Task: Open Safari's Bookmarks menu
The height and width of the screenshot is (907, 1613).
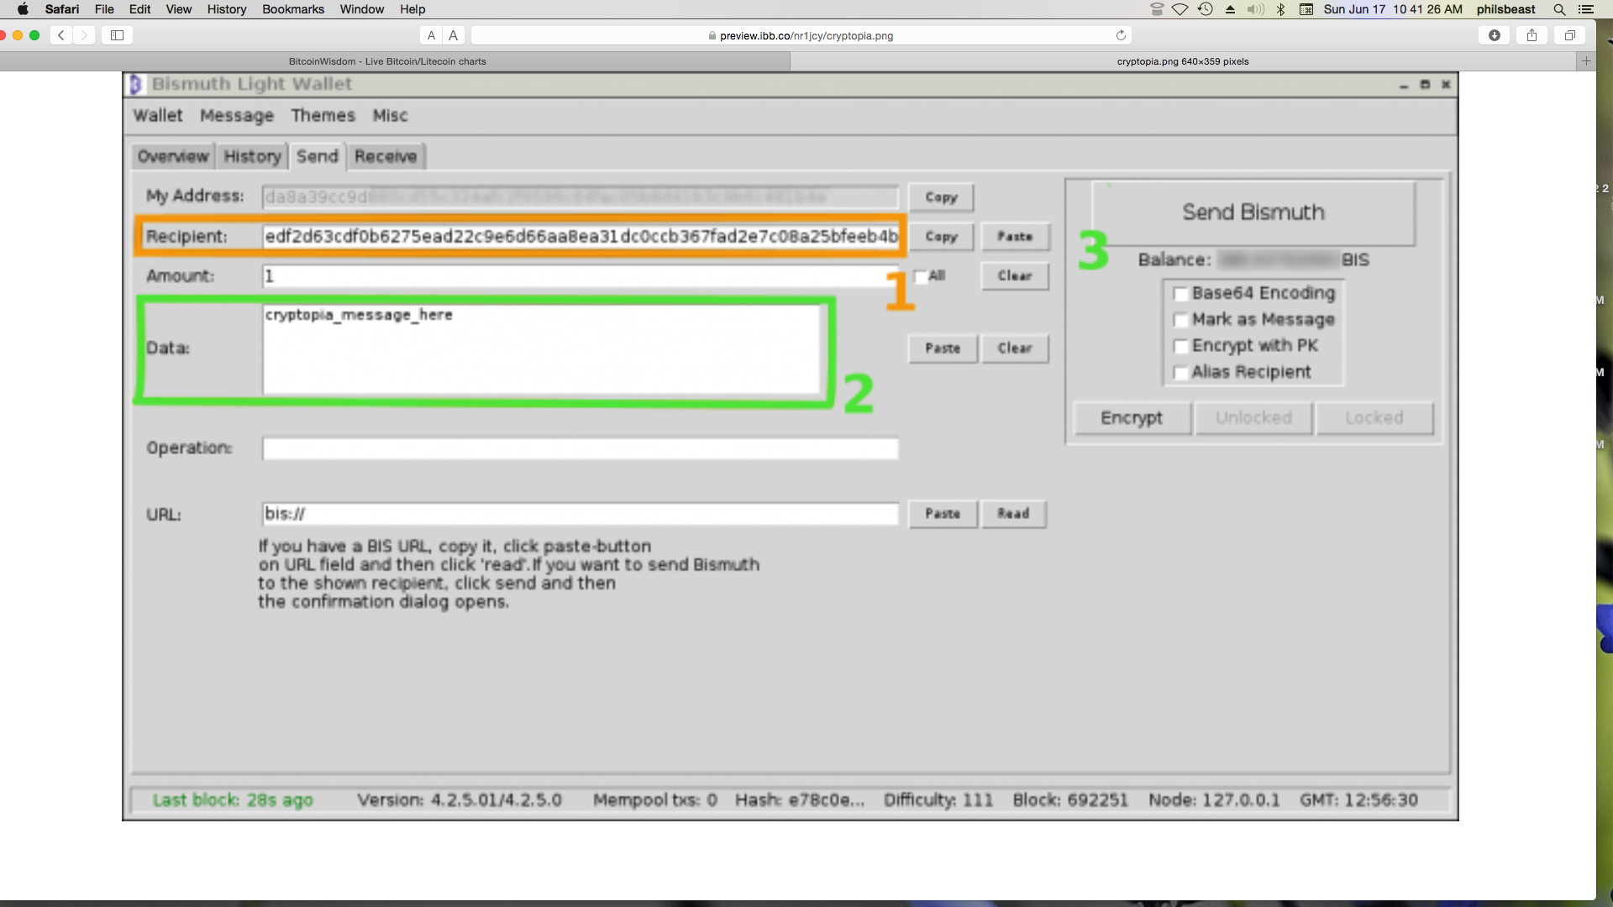Action: (x=293, y=9)
